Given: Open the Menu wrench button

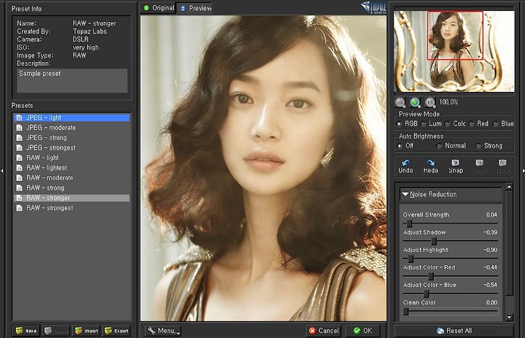Looking at the screenshot, I should [x=163, y=331].
